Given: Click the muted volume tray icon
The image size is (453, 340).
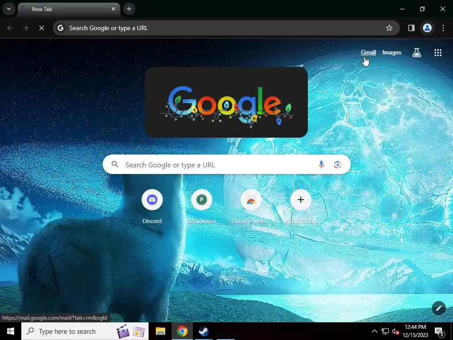Looking at the screenshot, I should tap(395, 331).
